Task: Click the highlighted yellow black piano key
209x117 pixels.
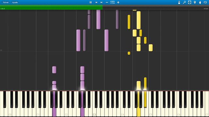Action: pyautogui.click(x=145, y=99)
